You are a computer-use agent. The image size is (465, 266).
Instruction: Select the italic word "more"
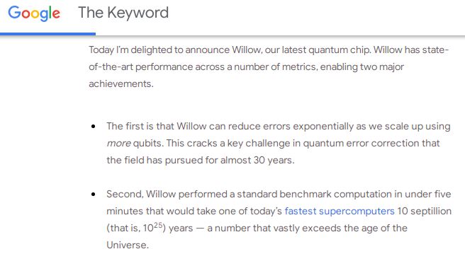pyautogui.click(x=118, y=144)
